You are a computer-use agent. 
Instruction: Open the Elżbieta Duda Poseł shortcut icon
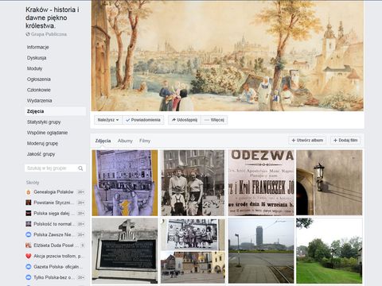[29, 245]
